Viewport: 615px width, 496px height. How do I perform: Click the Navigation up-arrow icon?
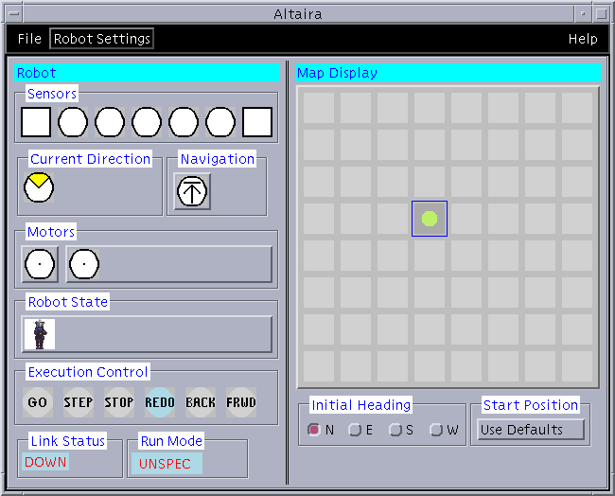[192, 191]
